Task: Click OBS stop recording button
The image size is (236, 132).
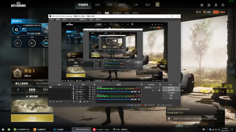Action: point(171,90)
